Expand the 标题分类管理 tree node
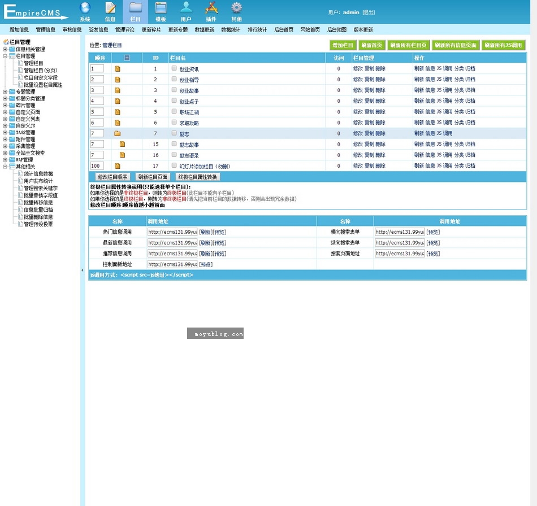 5,98
